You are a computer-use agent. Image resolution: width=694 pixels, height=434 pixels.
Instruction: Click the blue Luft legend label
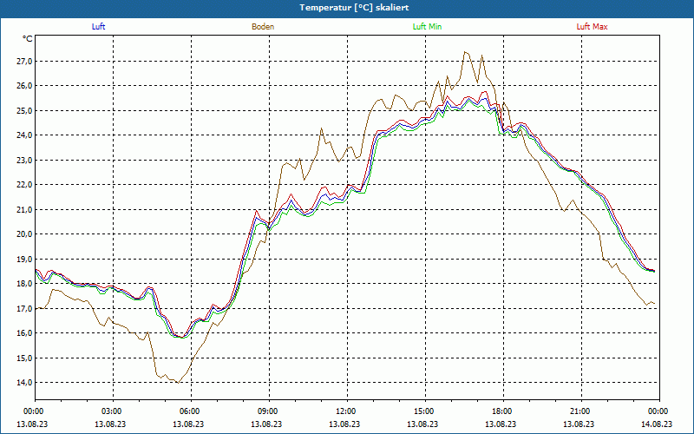click(x=98, y=27)
